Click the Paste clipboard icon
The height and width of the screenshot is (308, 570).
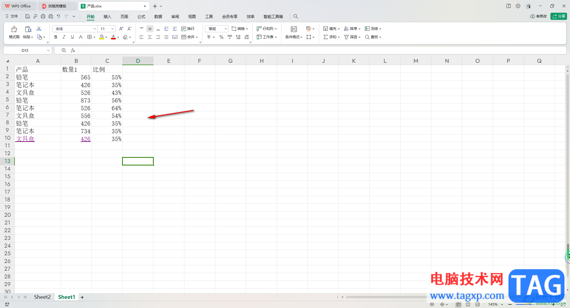coord(28,29)
